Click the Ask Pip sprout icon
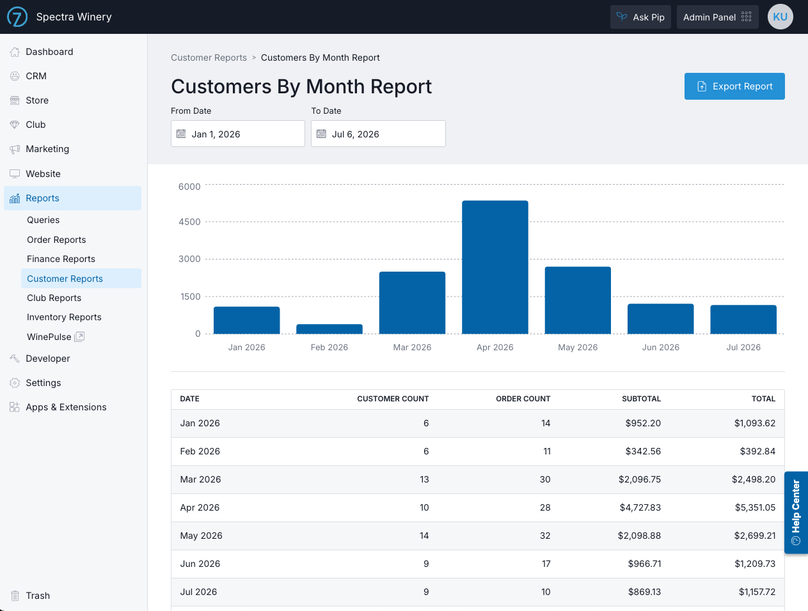Screen dimensions: 808x611 tap(622, 17)
